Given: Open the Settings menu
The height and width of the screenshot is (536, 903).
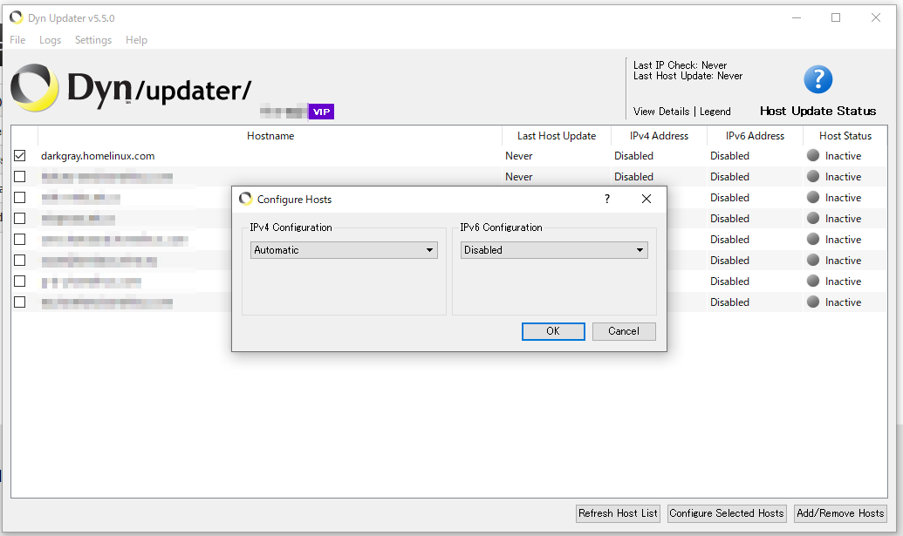Looking at the screenshot, I should click(x=93, y=40).
